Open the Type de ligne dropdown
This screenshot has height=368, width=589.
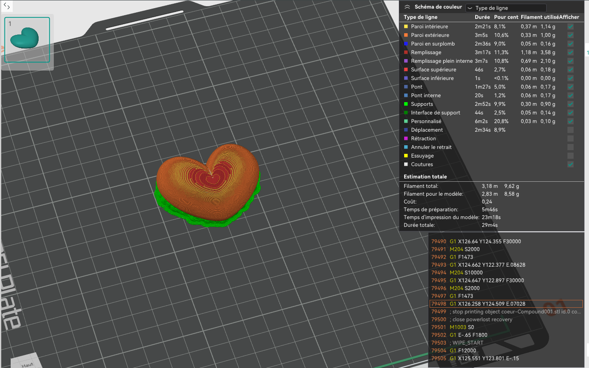(506, 8)
